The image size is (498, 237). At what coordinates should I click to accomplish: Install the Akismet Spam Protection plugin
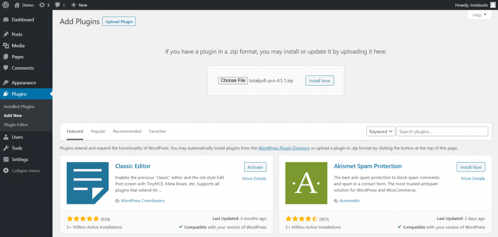(471, 167)
